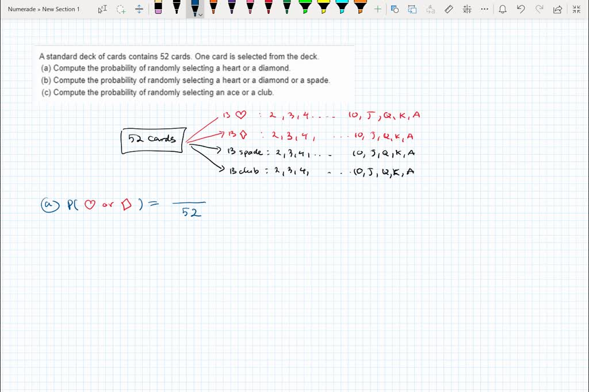
Task: Select the orange pen
Action: click(x=213, y=7)
